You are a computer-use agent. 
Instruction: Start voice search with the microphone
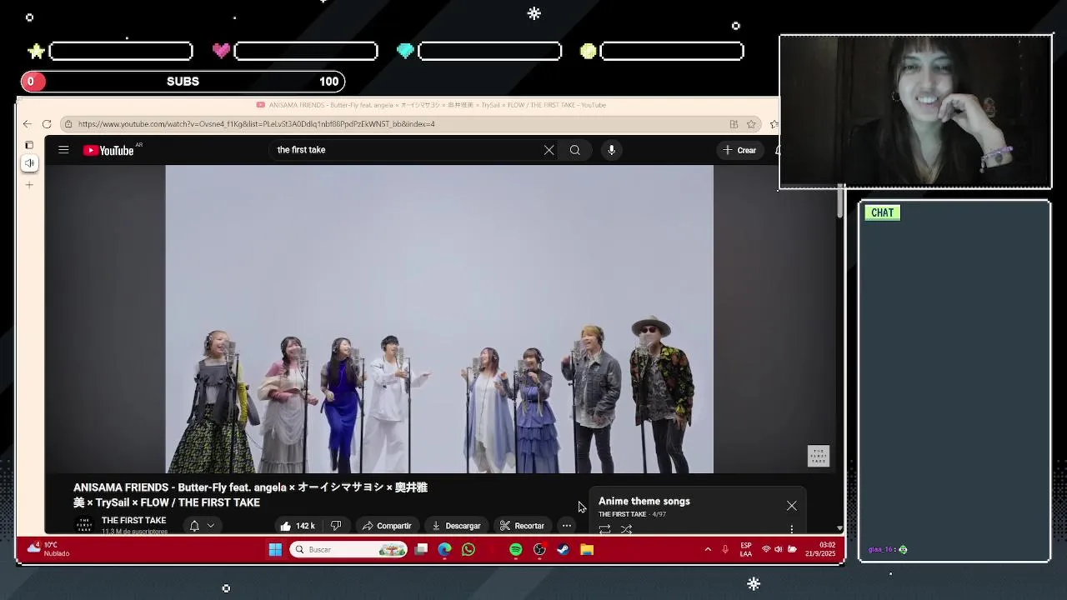coord(612,150)
